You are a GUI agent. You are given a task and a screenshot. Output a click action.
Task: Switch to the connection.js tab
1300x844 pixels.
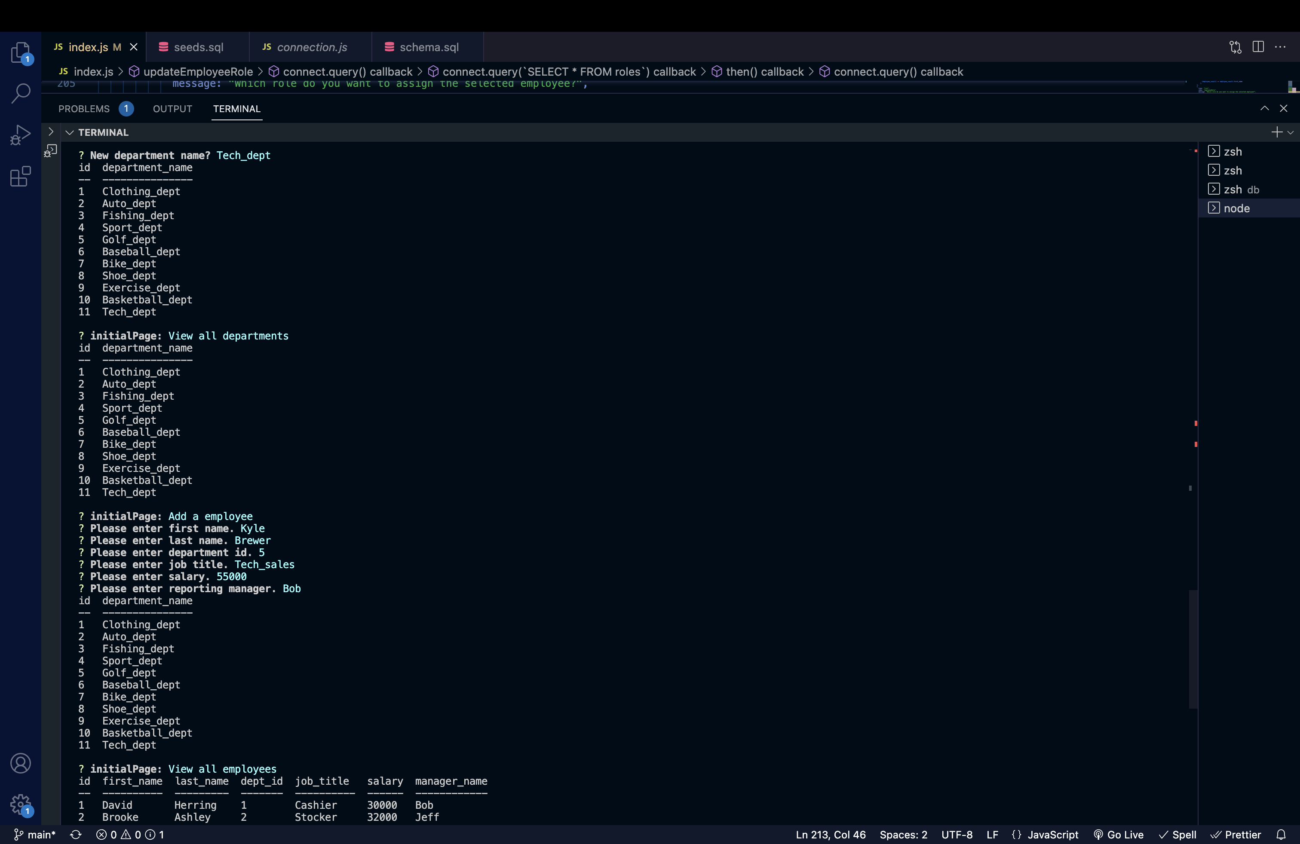pos(311,48)
